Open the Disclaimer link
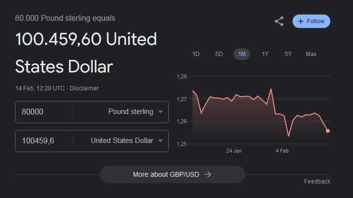Image resolution: width=353 pixels, height=198 pixels. [84, 88]
